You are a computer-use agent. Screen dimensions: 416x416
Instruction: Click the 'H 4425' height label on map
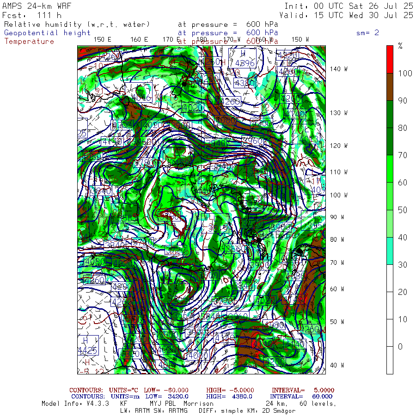pyautogui.click(x=88, y=345)
